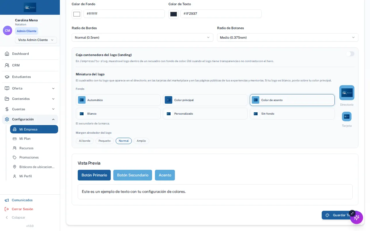Screen dimensions: 370x231
Task: Click the Mi Plan card icon
Action: pyautogui.click(x=14, y=139)
